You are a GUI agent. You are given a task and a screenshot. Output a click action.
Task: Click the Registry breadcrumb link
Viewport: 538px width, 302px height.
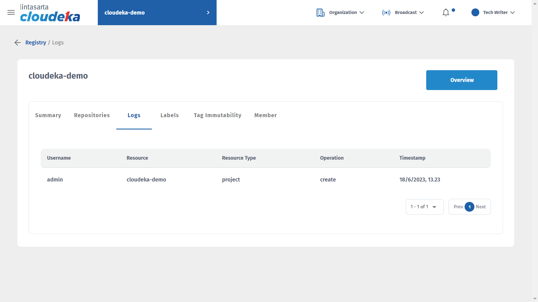[36, 43]
